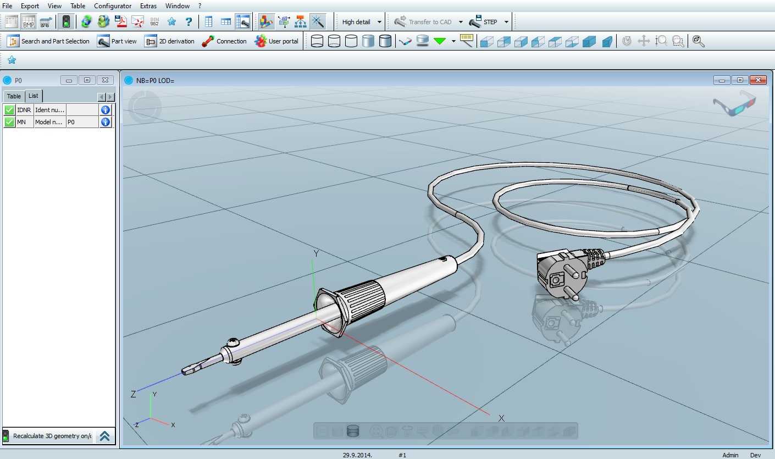775x459 pixels.
Task: Collapse panel with double chevron up button
Action: coord(105,436)
